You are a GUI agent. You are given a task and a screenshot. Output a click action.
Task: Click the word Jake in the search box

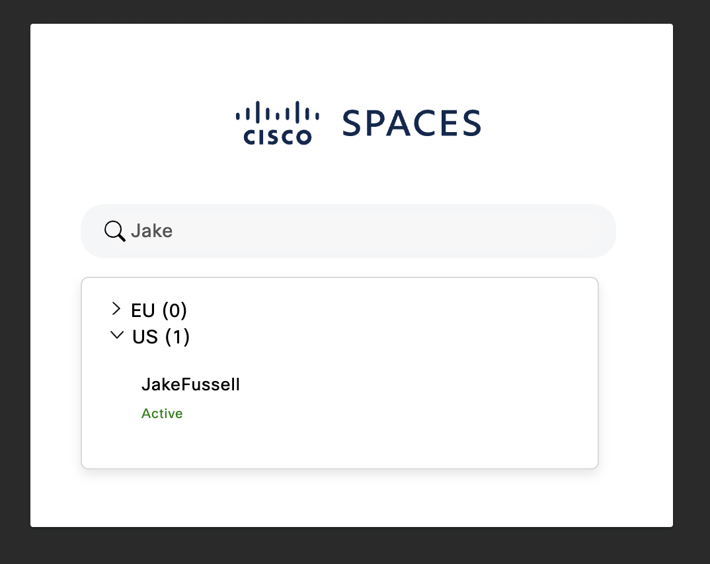click(151, 231)
